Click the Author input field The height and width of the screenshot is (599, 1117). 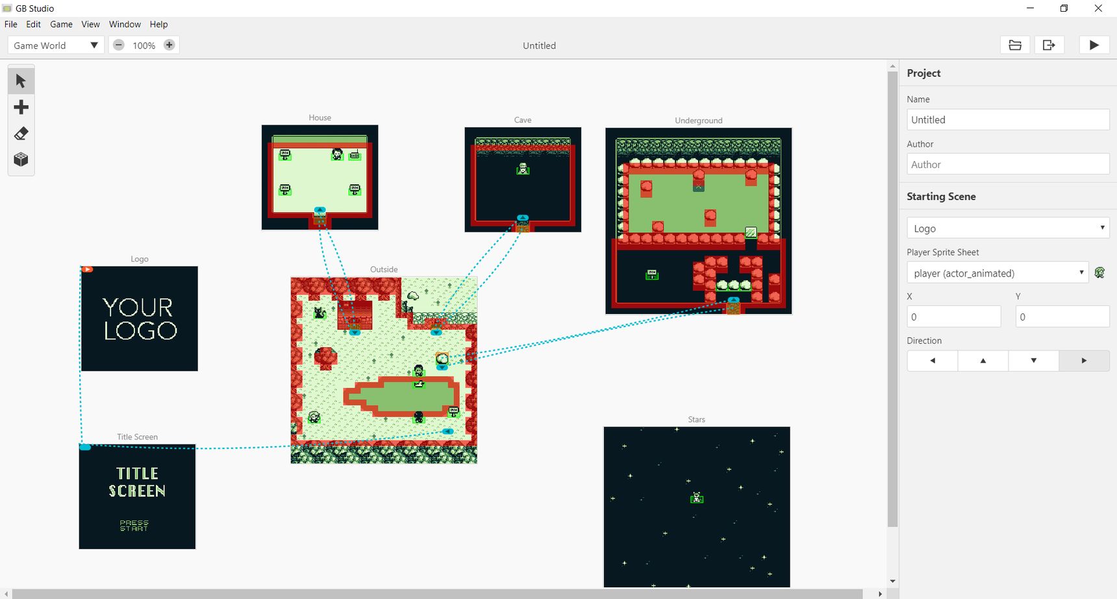(1008, 164)
